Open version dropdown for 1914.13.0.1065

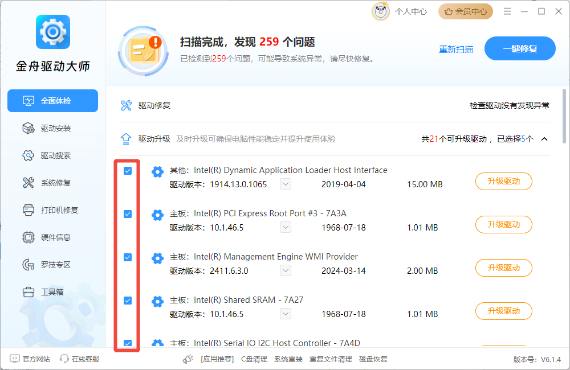[286, 184]
